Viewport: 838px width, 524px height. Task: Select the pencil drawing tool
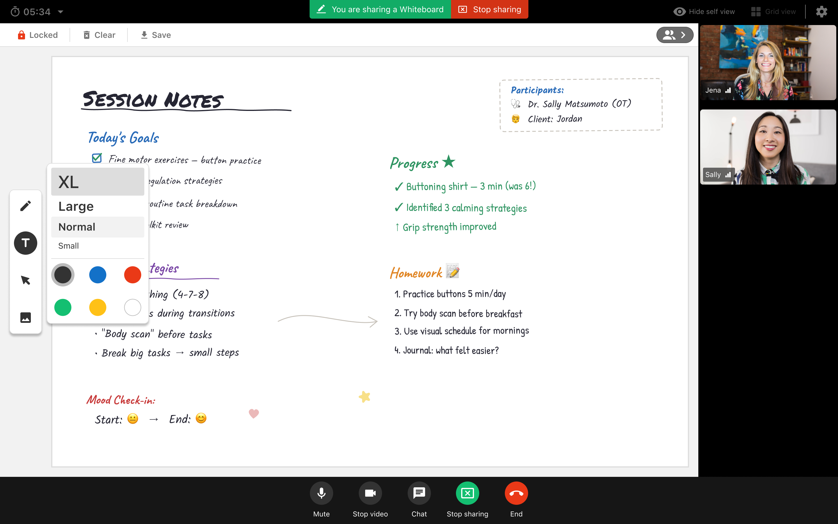tap(26, 206)
